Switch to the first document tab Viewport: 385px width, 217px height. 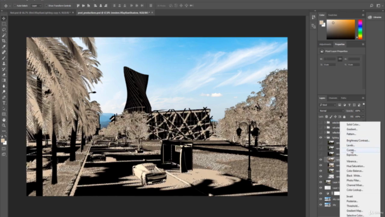pos(40,13)
